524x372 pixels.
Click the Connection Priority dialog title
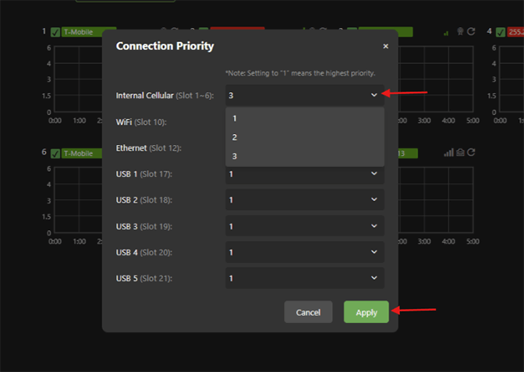pyautogui.click(x=165, y=46)
